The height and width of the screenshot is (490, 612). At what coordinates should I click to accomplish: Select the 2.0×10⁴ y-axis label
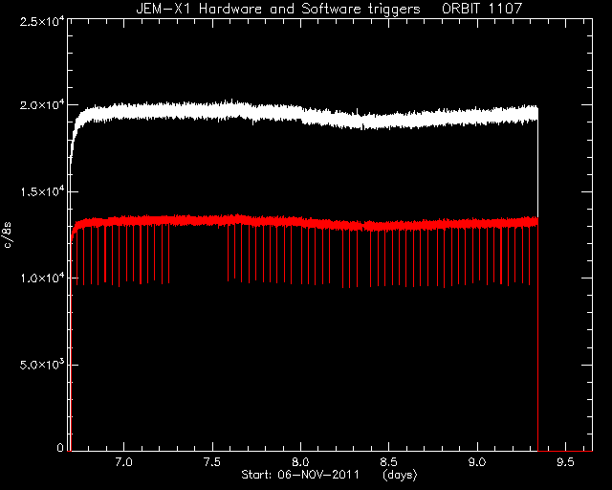coord(42,105)
